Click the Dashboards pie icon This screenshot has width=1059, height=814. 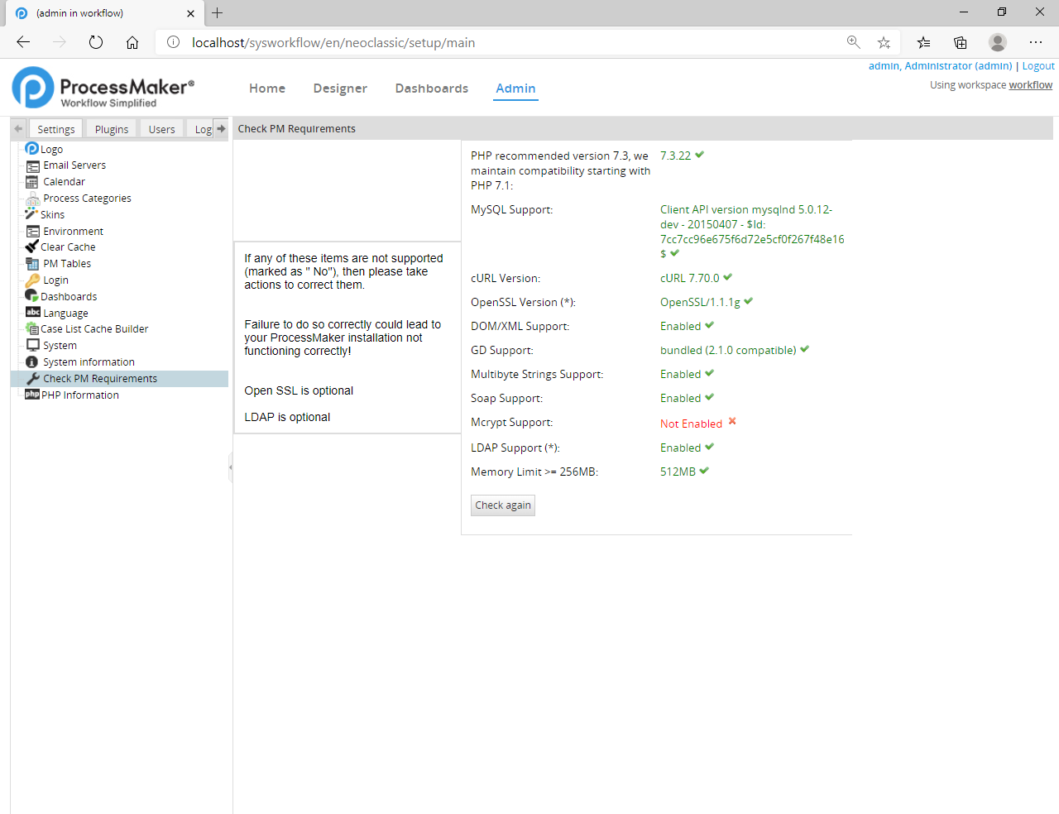[x=31, y=296]
